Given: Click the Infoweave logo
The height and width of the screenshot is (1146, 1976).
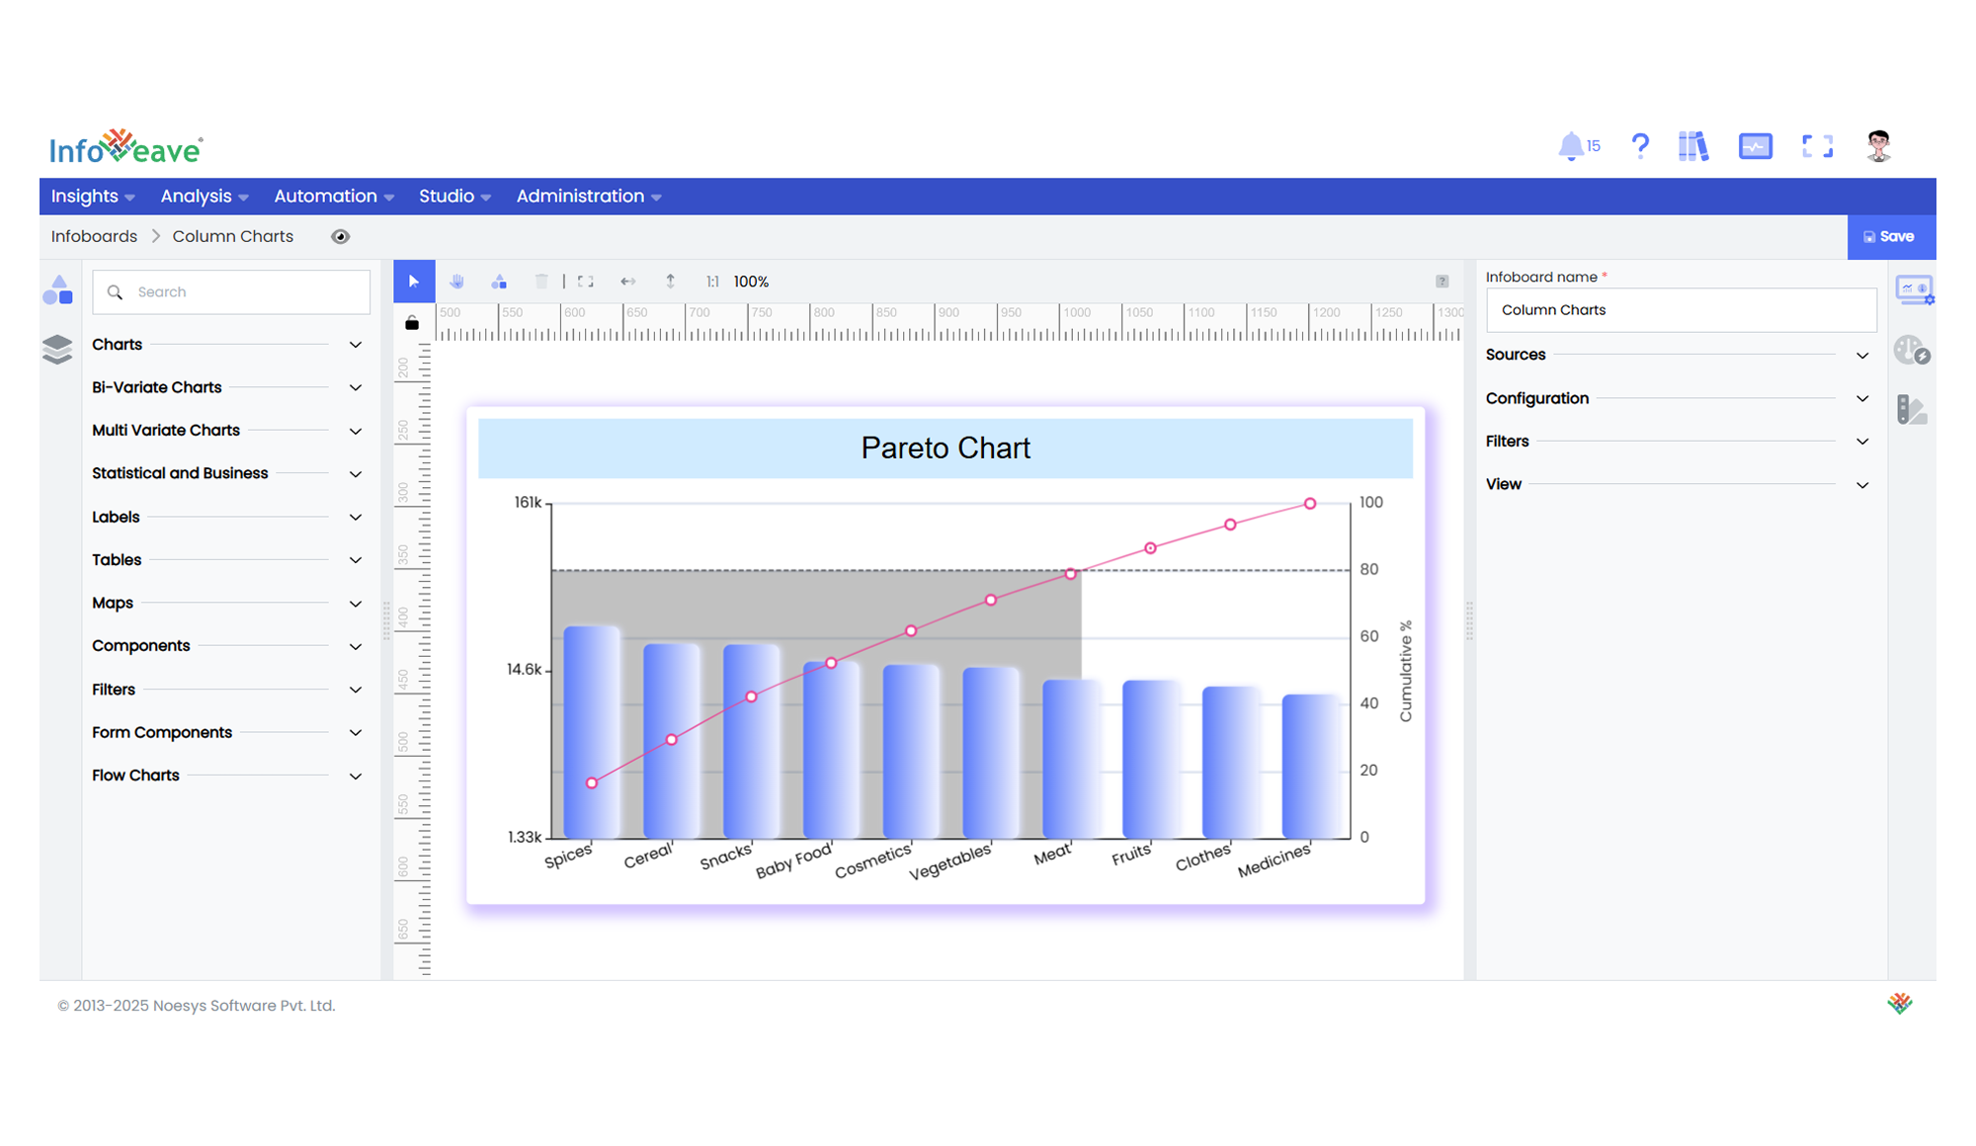Looking at the screenshot, I should [x=126, y=147].
